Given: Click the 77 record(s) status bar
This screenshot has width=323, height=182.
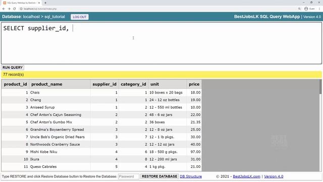Looking at the screenshot, I should coord(161,74).
